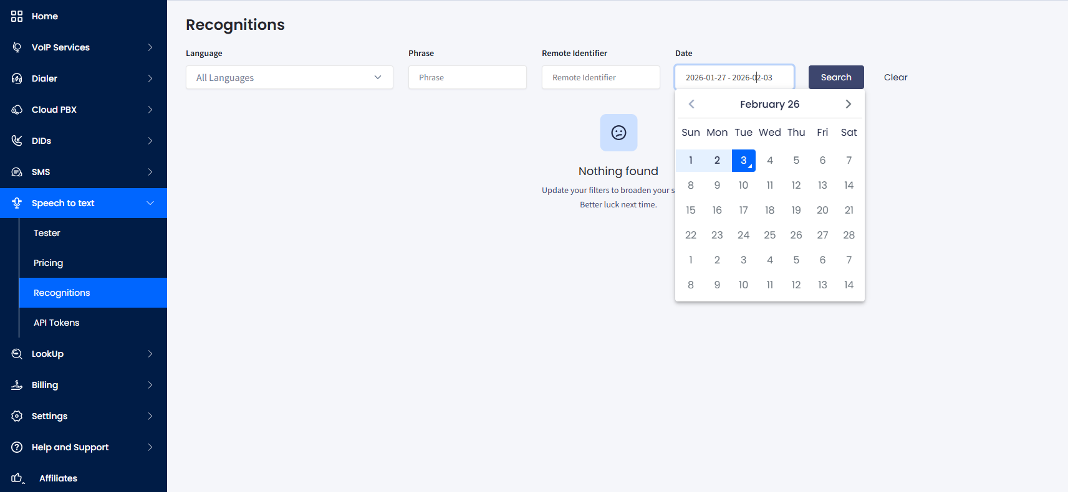
Task: Click the Settings gear icon
Action: pyautogui.click(x=17, y=416)
